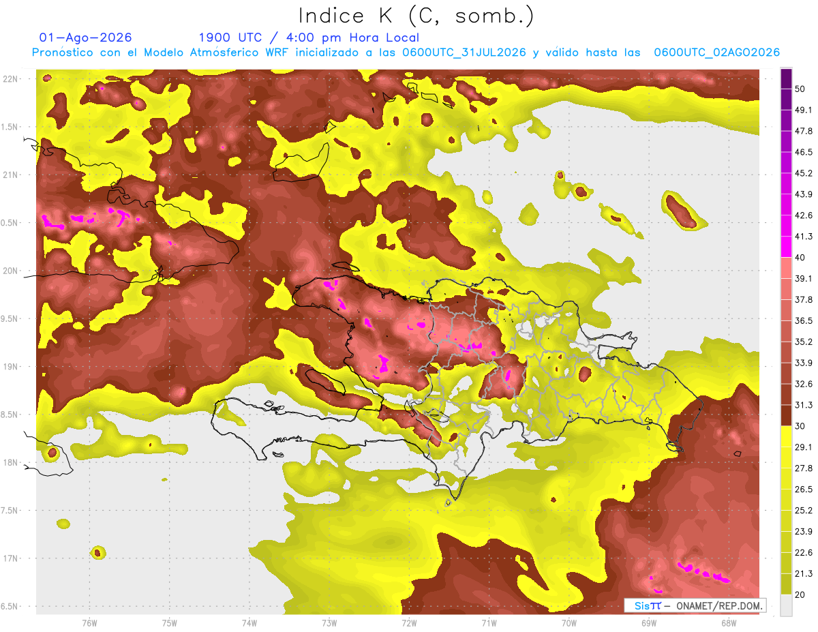Click the colorbar value "45.2"
818x632 pixels.
coord(803,173)
